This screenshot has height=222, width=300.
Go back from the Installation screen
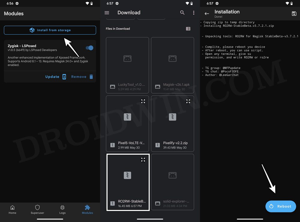click(206, 13)
